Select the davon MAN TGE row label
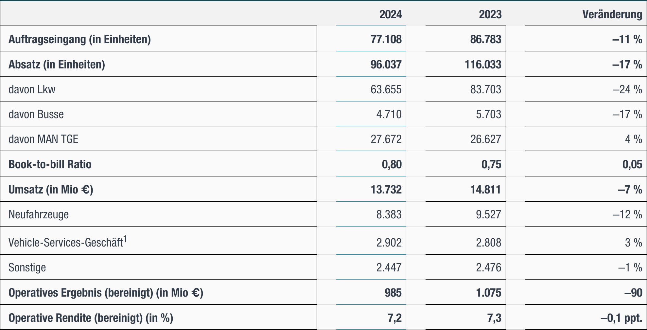The width and height of the screenshot is (647, 330). tap(43, 139)
